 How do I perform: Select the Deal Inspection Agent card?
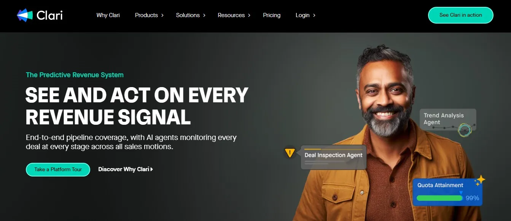[x=334, y=157]
